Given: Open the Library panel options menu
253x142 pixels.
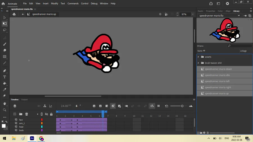Looking at the screenshot, I should click(251, 11).
